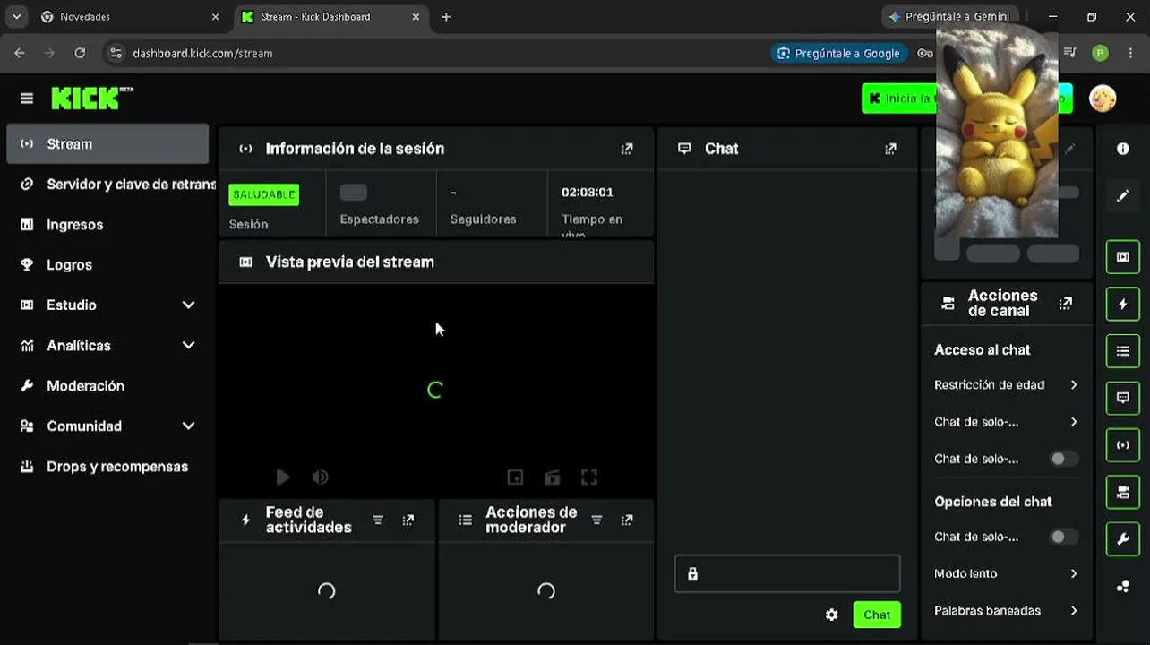Click the green Inicia la transmisión button
This screenshot has height=645, width=1150.
[898, 99]
